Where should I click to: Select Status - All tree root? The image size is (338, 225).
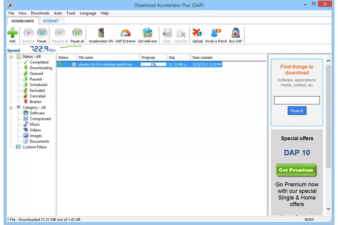(x=32, y=56)
